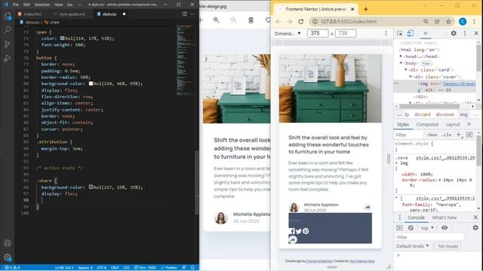483x271 pixels.
Task: Toggle the console sidebar
Action: [399, 228]
